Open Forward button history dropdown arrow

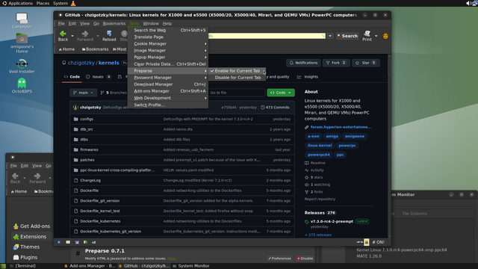click(98, 36)
